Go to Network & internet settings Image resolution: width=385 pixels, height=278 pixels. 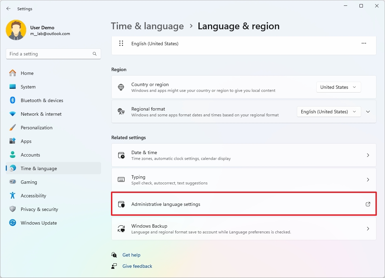coord(53,114)
